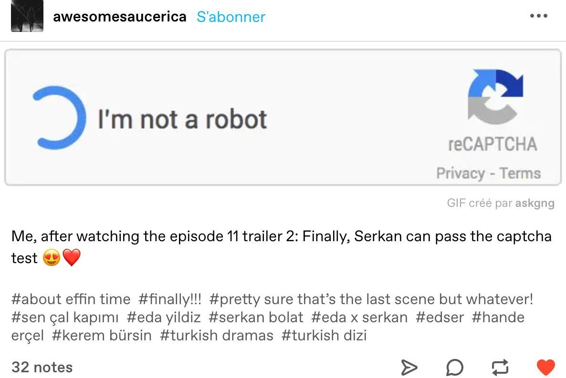
Task: Click the reCAPTCHA logo icon
Action: point(495,97)
